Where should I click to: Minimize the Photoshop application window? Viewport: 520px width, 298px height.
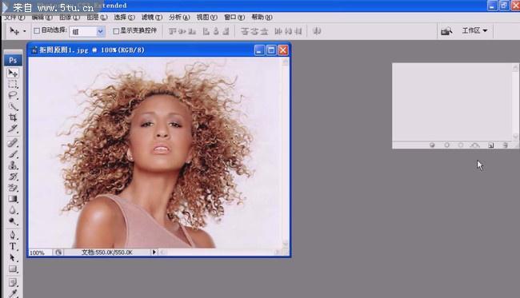click(492, 6)
